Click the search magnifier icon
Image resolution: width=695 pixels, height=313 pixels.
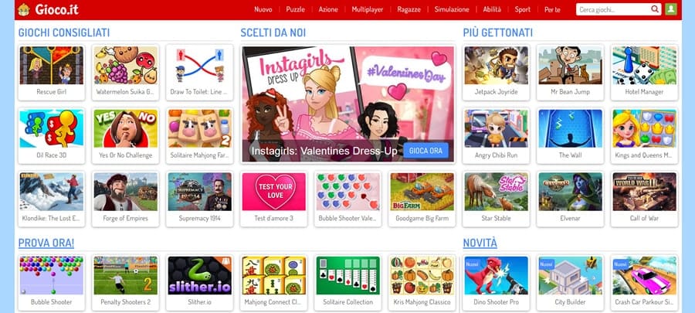(x=655, y=9)
